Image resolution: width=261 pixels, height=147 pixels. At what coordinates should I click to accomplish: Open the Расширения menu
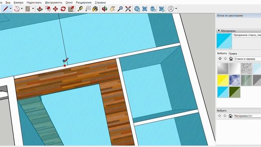(x=84, y=2)
